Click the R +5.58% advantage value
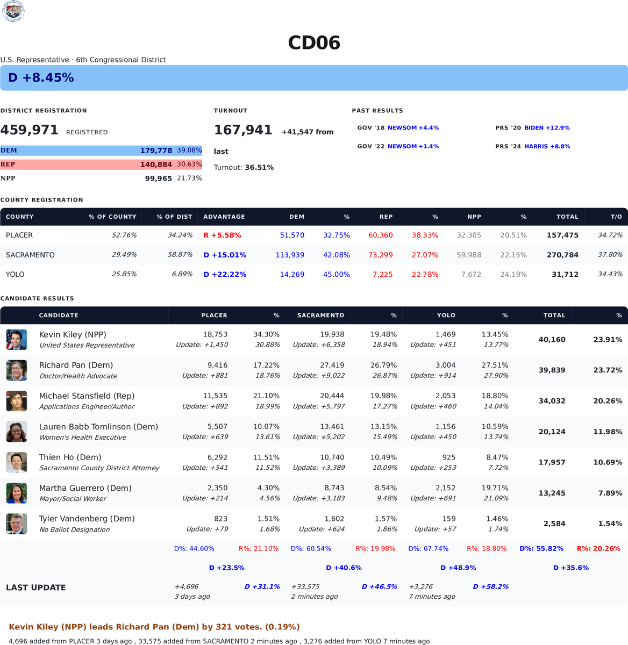 (223, 235)
